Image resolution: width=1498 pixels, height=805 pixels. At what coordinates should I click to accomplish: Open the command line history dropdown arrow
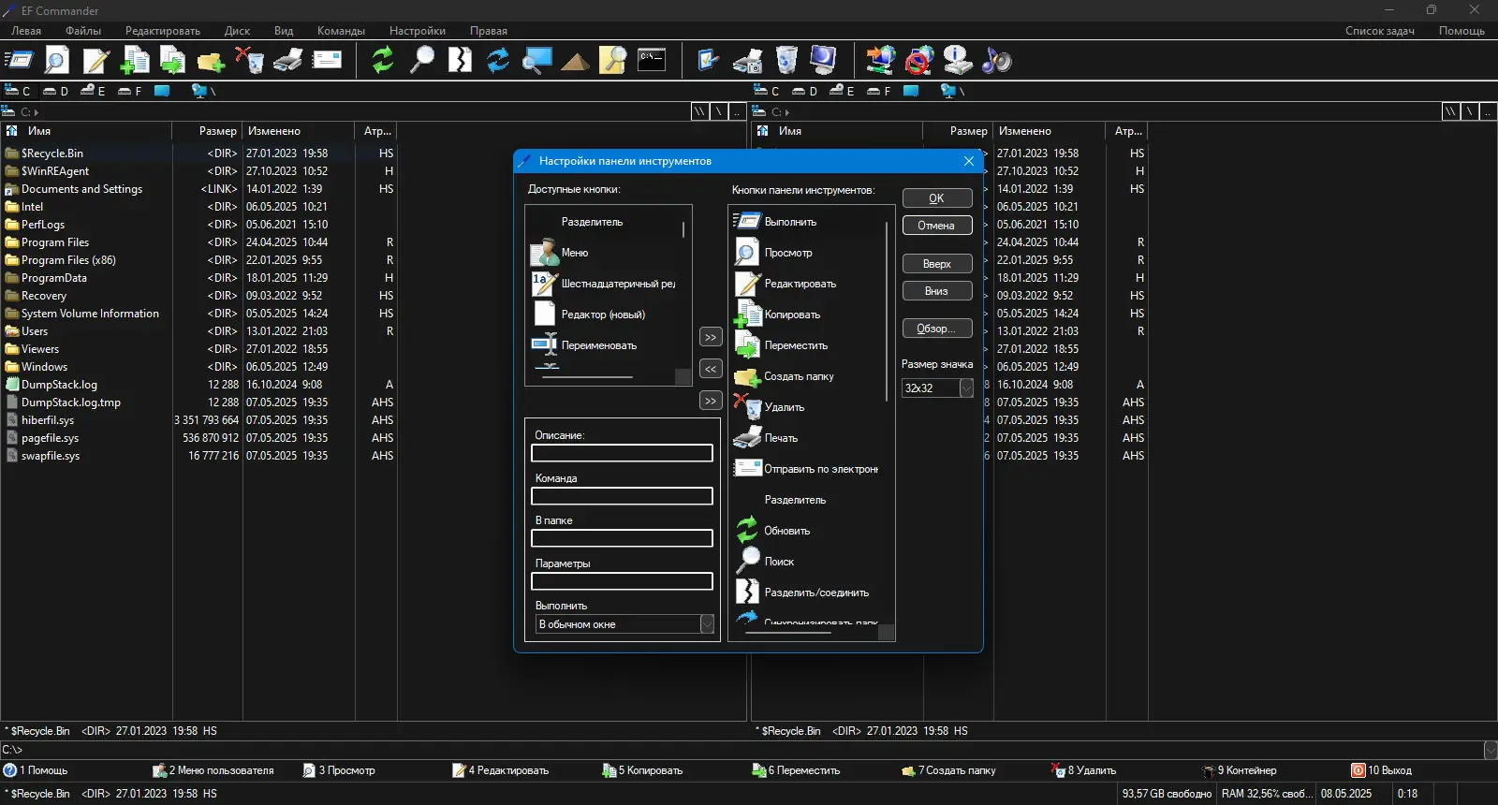(x=1490, y=750)
